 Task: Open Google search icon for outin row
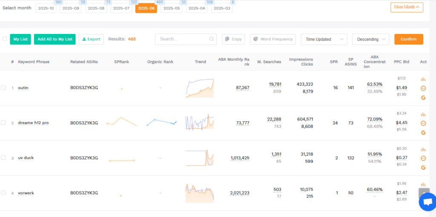tap(423, 98)
